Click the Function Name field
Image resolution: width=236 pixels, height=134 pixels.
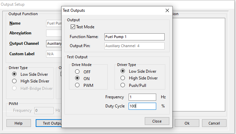click(x=134, y=37)
